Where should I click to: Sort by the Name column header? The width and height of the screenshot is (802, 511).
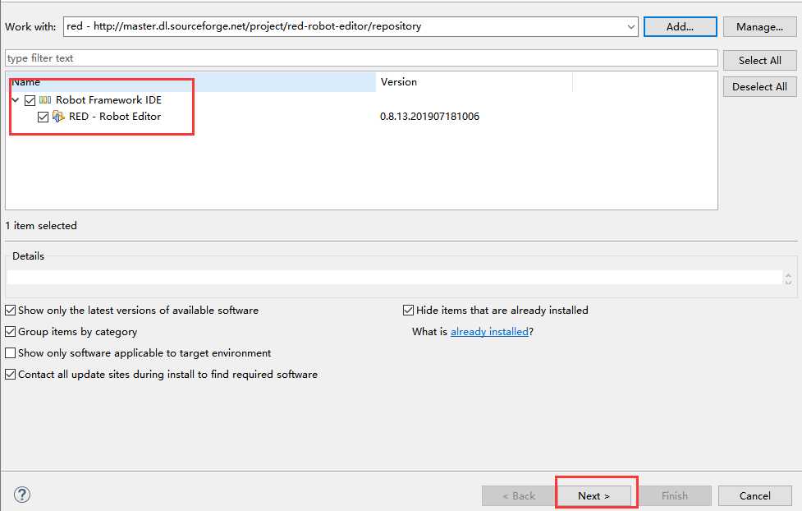[x=191, y=82]
